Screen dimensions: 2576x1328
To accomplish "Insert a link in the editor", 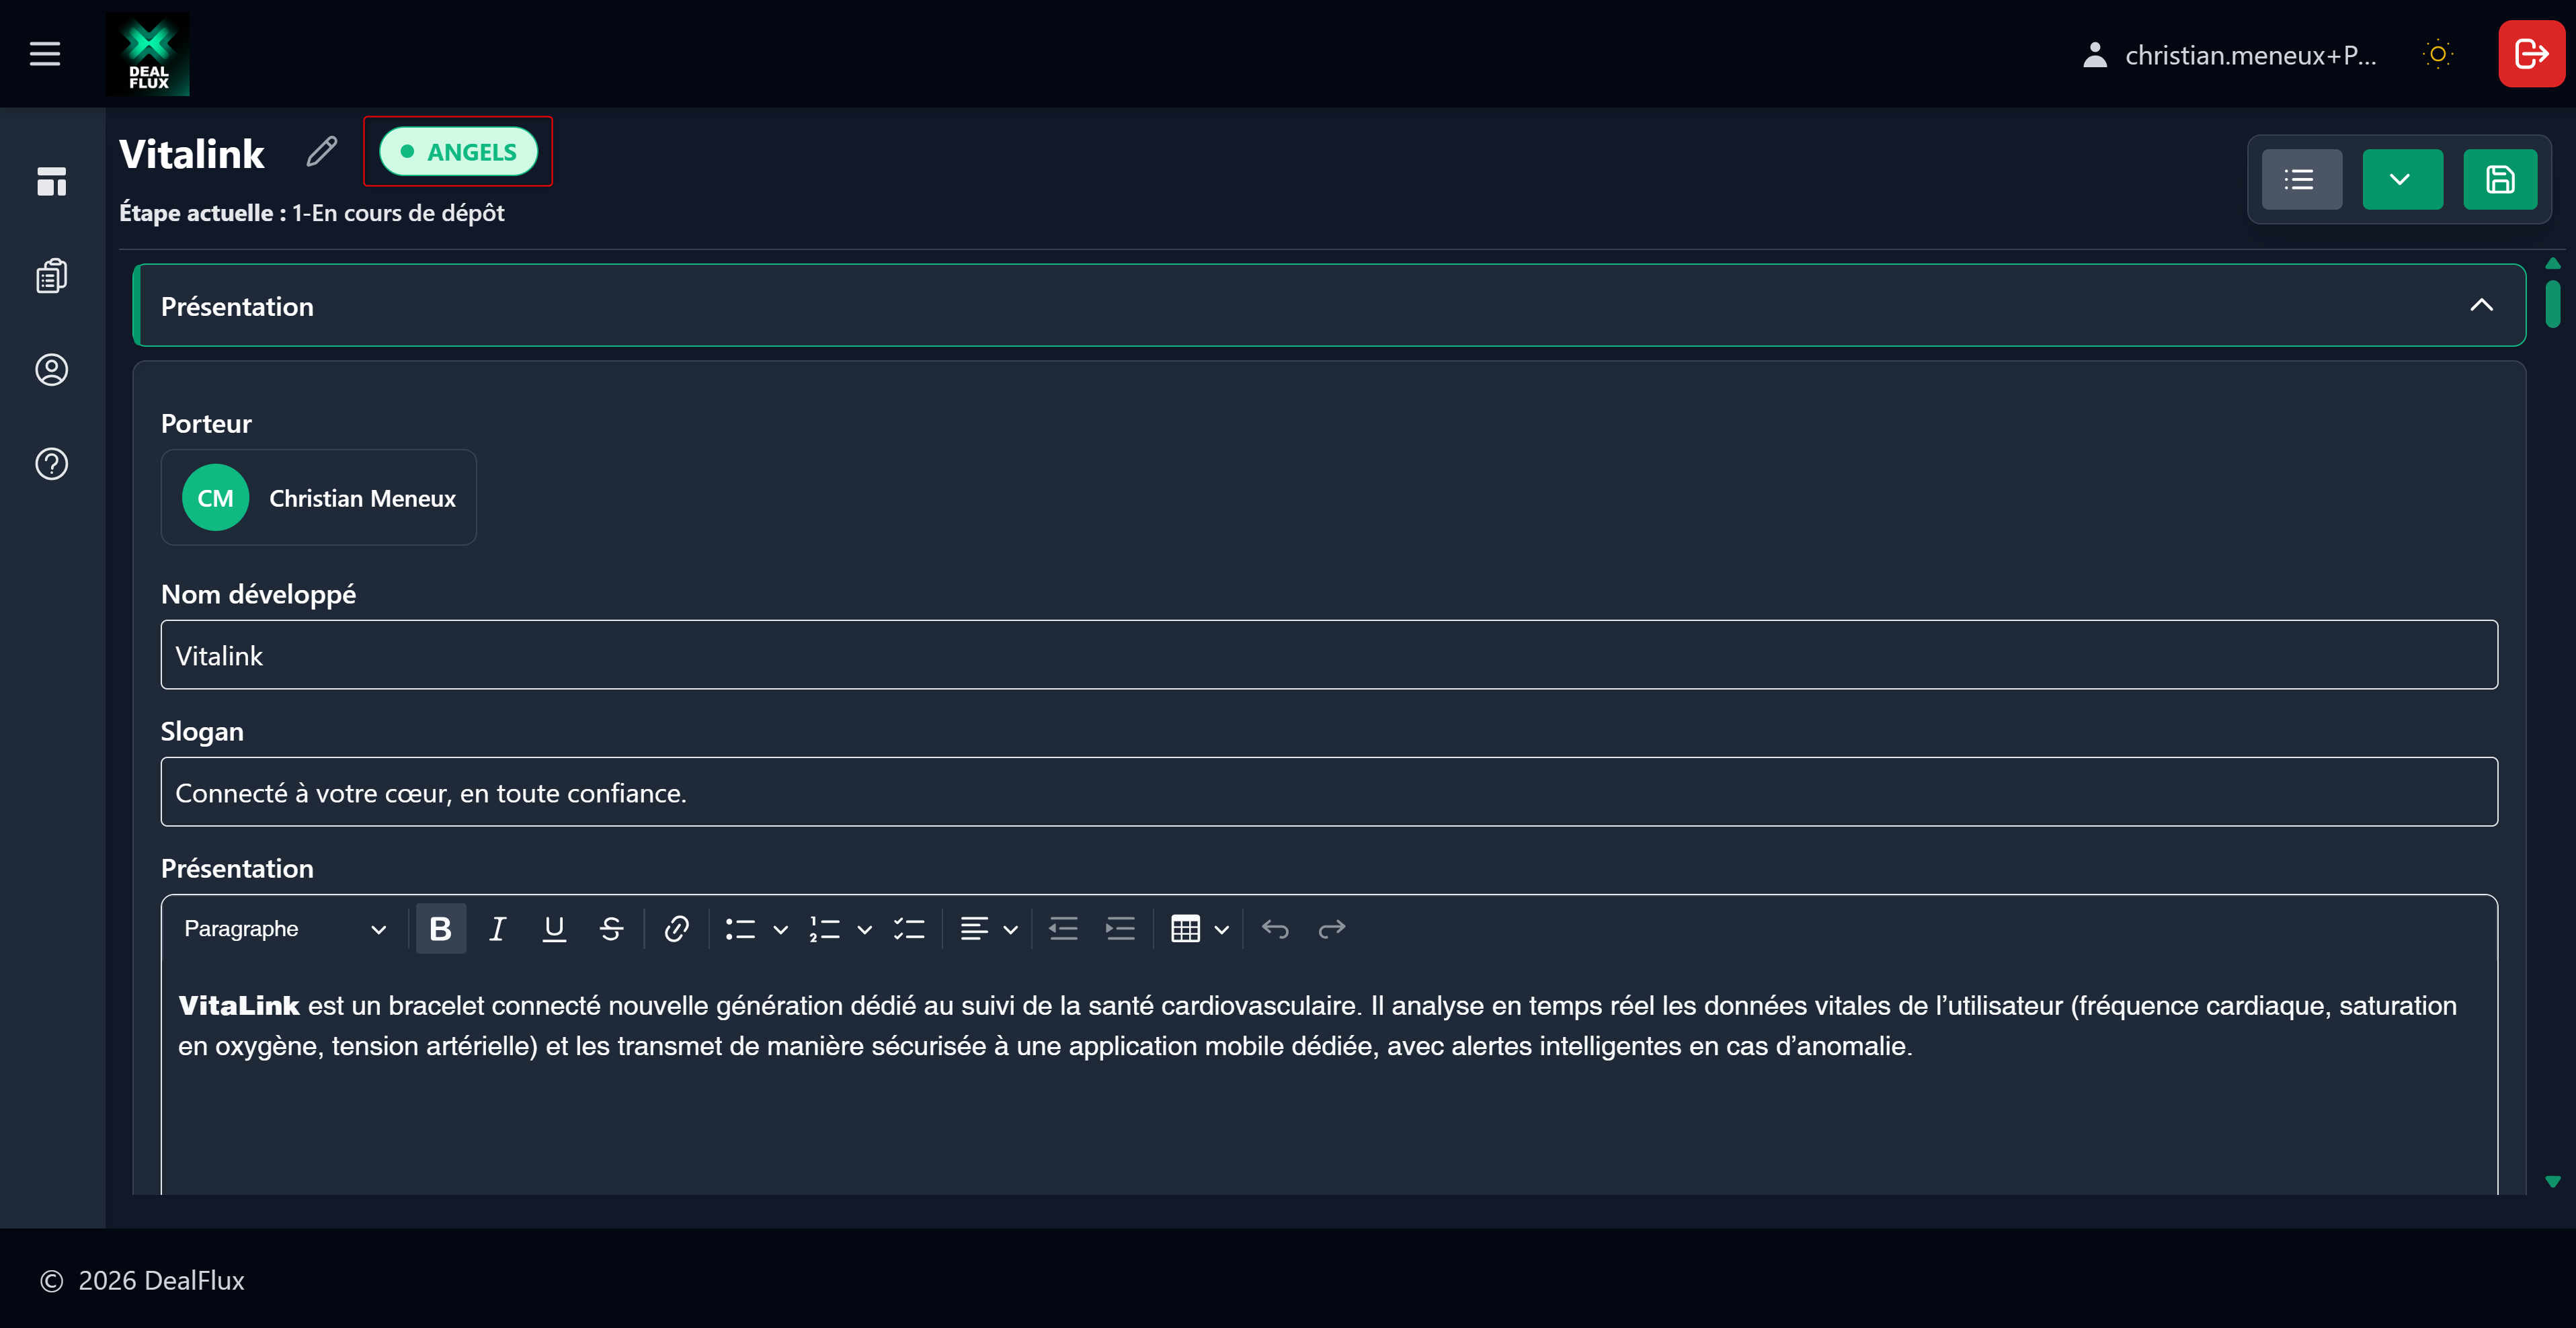I will coord(676,929).
